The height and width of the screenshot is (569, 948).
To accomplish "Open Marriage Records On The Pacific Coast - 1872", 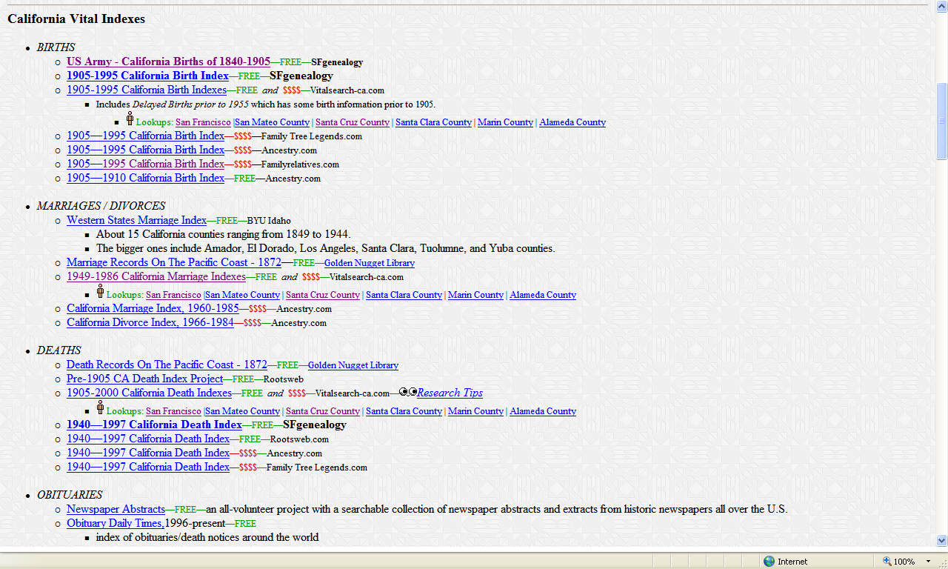I will (174, 262).
